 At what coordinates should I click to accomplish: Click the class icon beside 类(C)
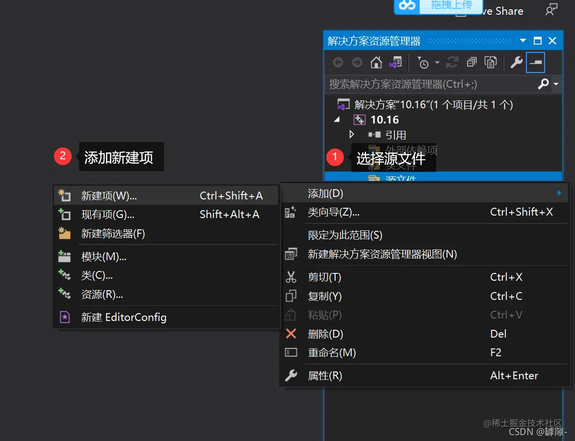65,275
